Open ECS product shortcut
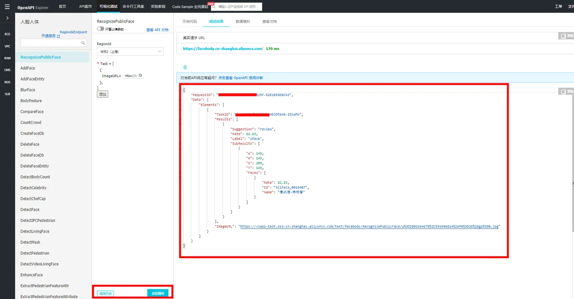 7,34
